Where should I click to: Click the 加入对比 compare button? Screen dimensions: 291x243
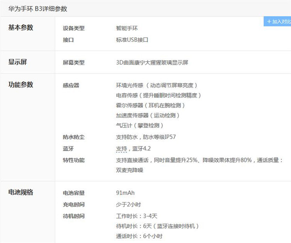[277, 21]
